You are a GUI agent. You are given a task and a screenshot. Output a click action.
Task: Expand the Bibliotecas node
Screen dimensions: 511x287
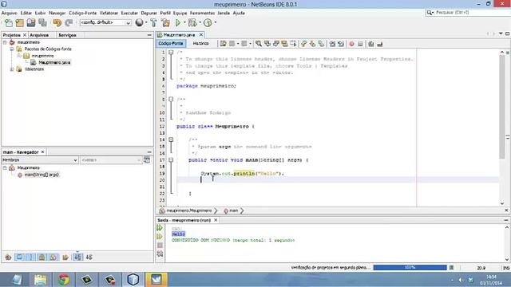pos(12,69)
